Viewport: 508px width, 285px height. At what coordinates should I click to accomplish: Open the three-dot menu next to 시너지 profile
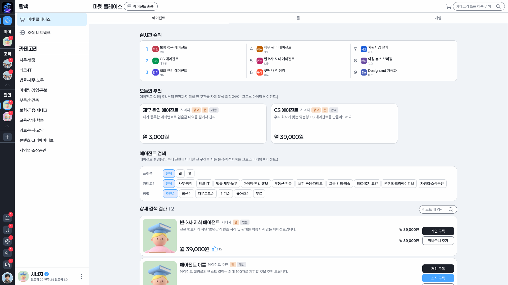pos(81,276)
